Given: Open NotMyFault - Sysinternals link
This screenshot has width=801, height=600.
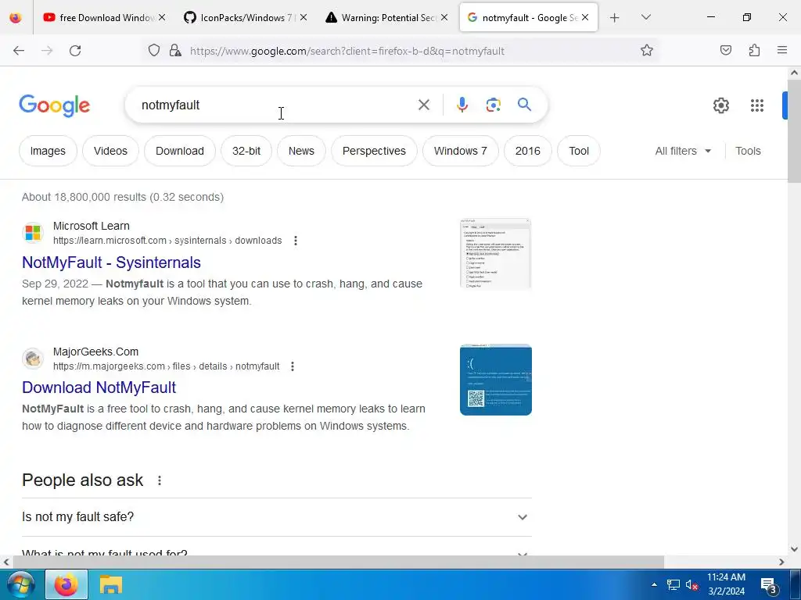Looking at the screenshot, I should 111,262.
